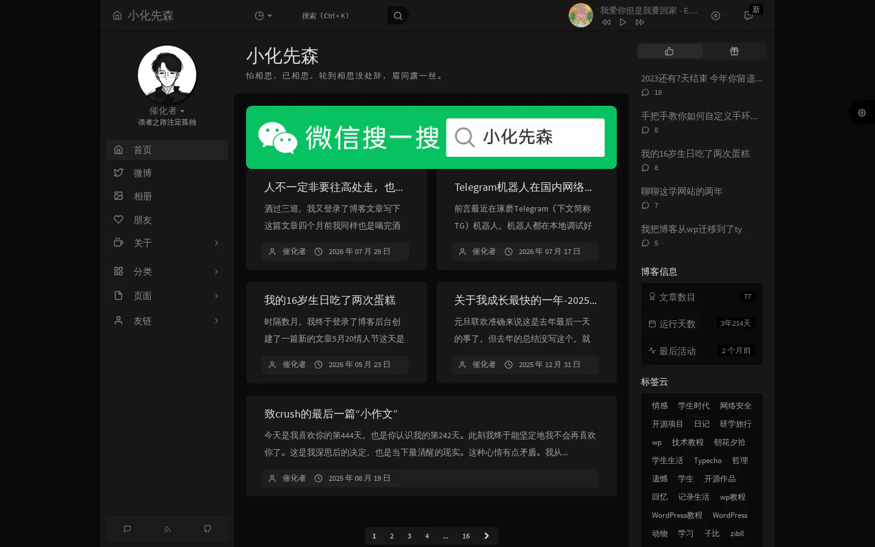Viewport: 875px width, 547px height.
Task: Click the 运行天数 3年214天 row
Action: pyautogui.click(x=702, y=324)
